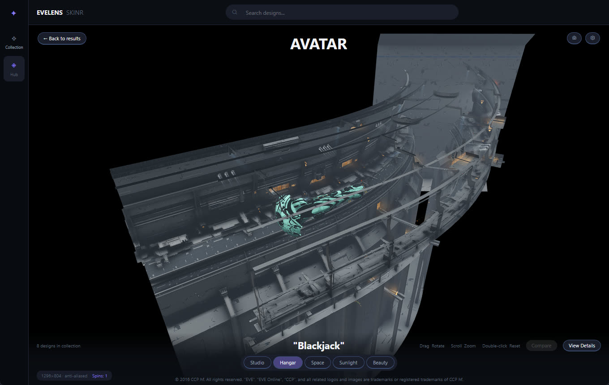
Task: Click the 1296×804 anti-aliased status
Action: tap(64, 376)
